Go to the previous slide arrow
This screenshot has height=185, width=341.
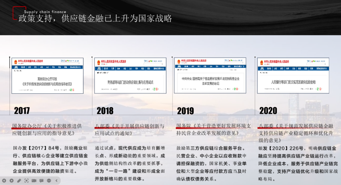[4, 181]
